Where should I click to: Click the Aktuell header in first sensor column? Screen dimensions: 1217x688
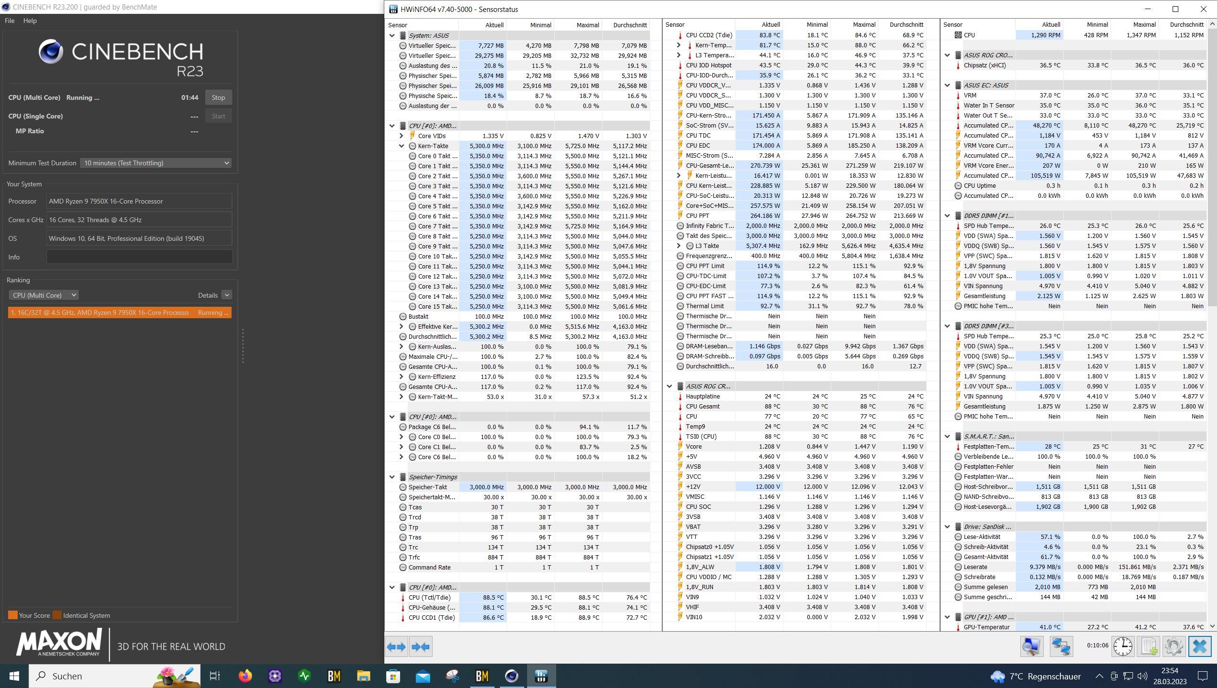(x=483, y=25)
